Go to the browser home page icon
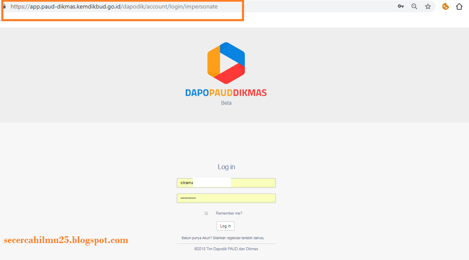This screenshot has width=469, height=260. click(459, 6)
